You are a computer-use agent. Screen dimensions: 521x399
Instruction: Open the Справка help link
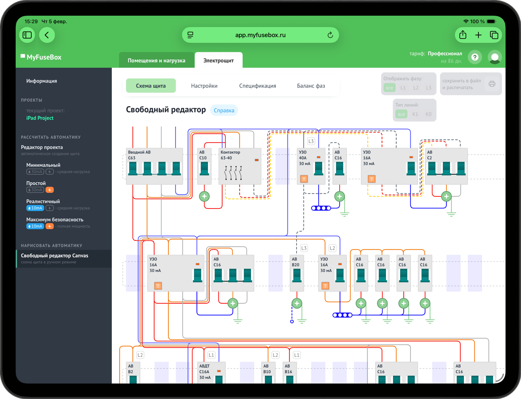coord(224,110)
